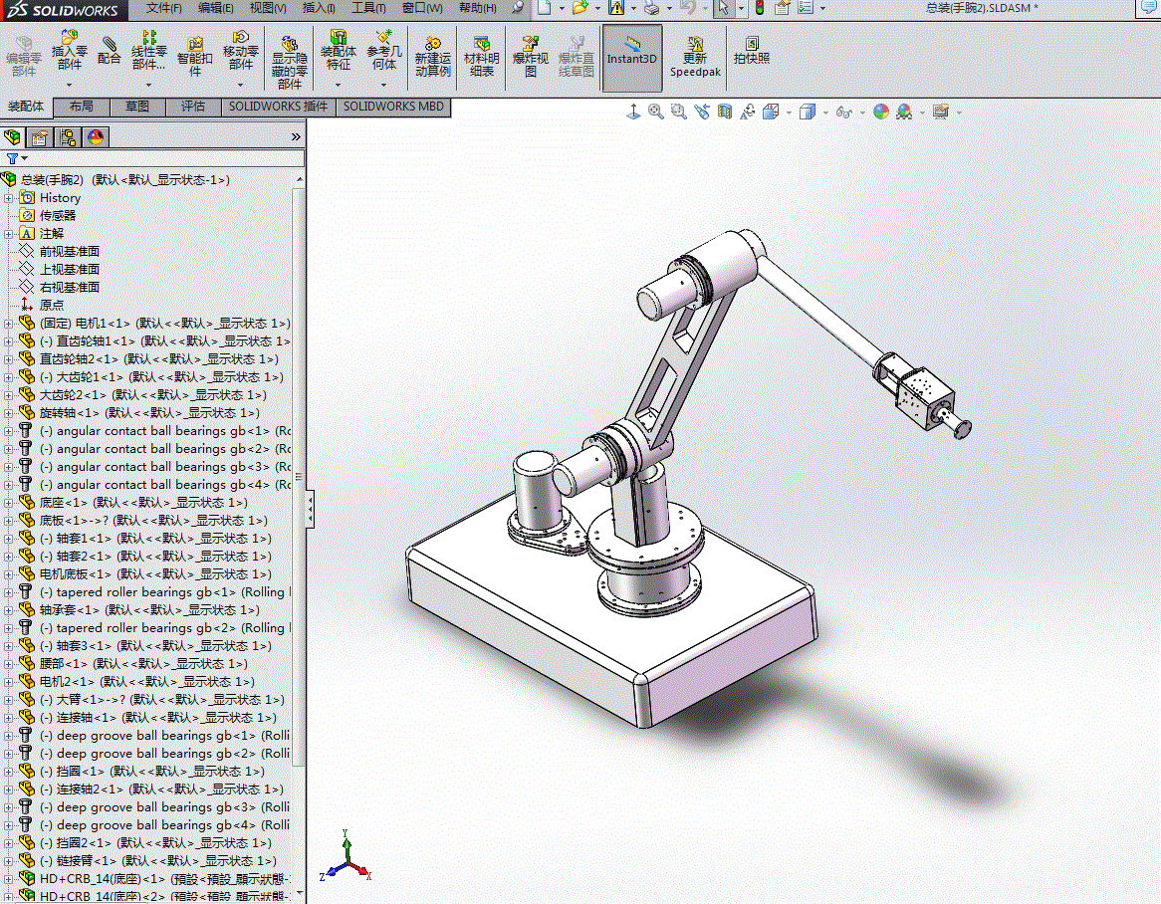Screen dimensions: 1161x904
Task: Open the 视图(V) menu
Action: 267,8
